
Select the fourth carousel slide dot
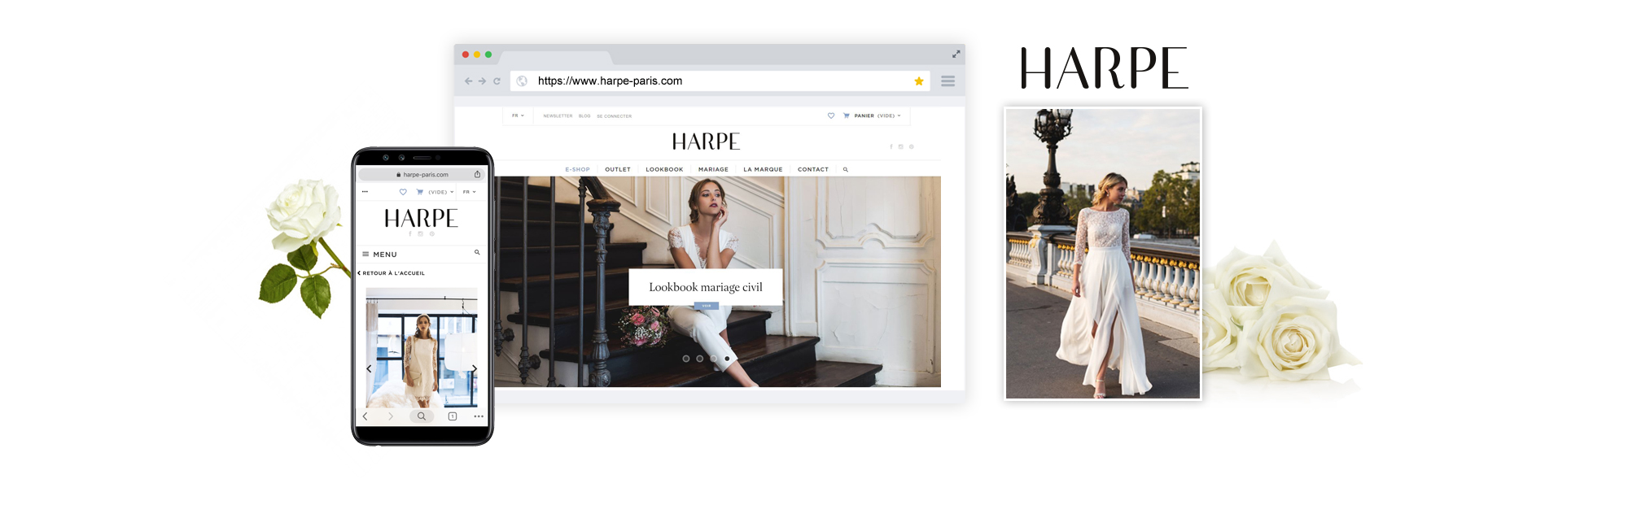click(x=727, y=359)
